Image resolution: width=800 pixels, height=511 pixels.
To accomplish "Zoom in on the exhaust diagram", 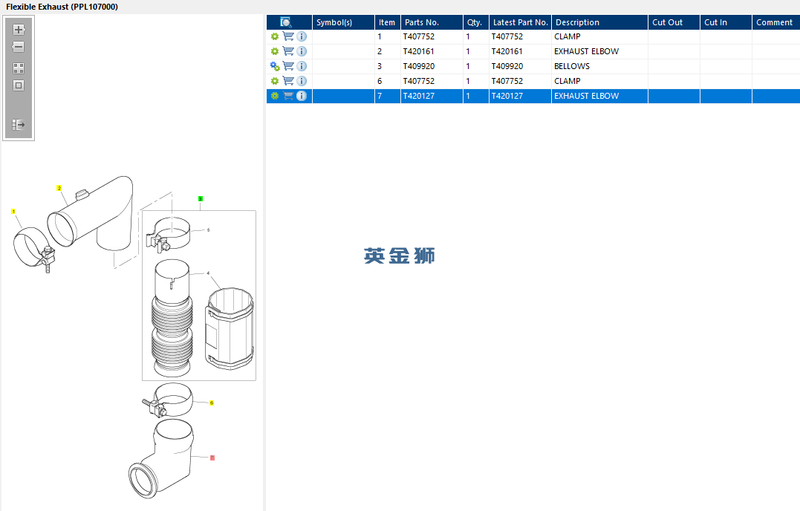I will 19,30.
